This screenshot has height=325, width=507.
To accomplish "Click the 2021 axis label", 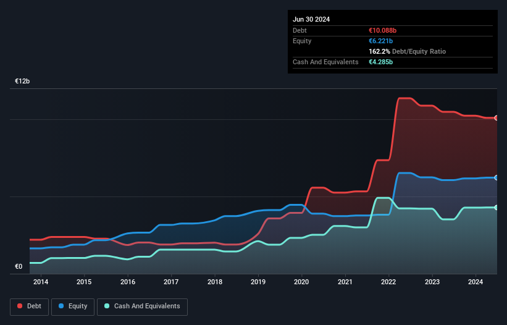I will pyautogui.click(x=345, y=282).
